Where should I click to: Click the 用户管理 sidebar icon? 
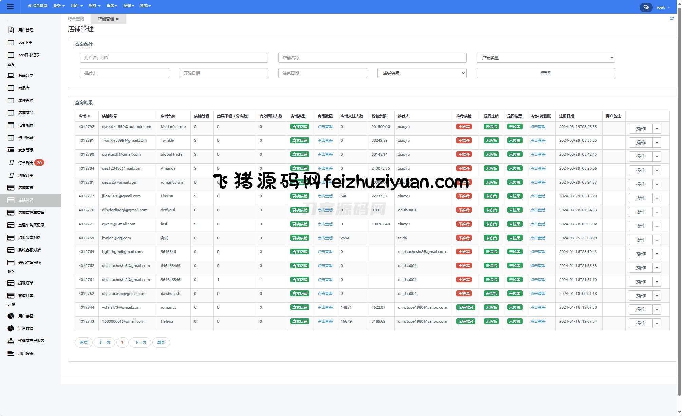click(11, 30)
